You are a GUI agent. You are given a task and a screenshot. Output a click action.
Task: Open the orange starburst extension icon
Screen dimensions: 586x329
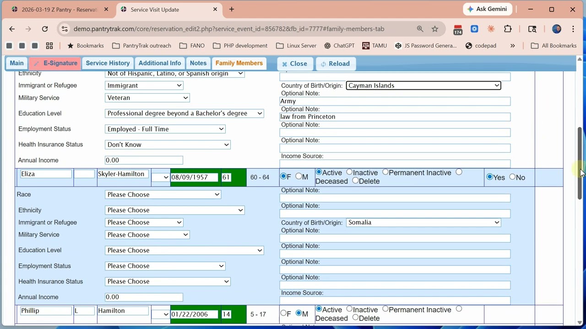coord(491,29)
